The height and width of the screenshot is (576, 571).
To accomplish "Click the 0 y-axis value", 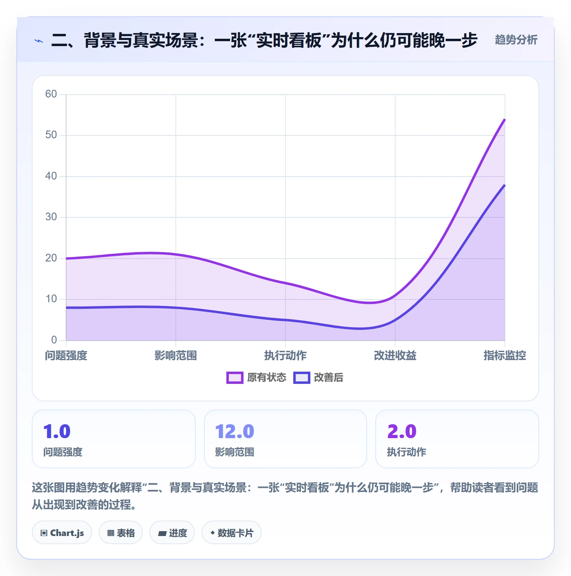I will (54, 340).
